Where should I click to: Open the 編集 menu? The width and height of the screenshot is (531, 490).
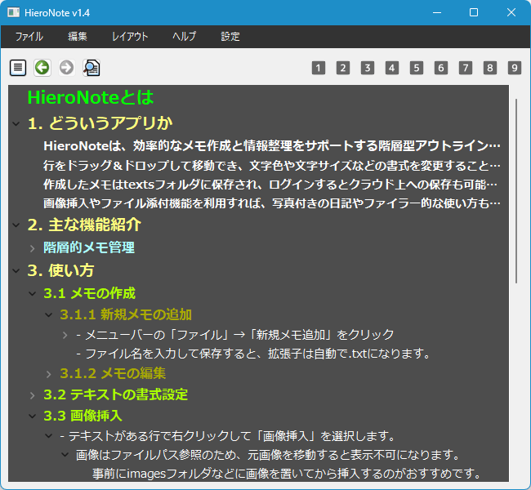coord(78,36)
